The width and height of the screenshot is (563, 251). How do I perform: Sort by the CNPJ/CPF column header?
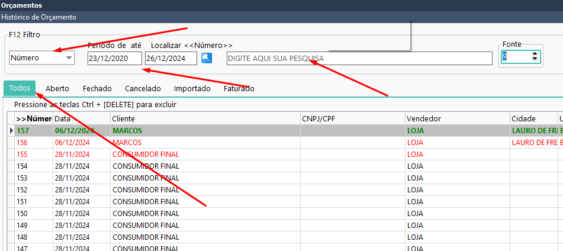coord(353,118)
